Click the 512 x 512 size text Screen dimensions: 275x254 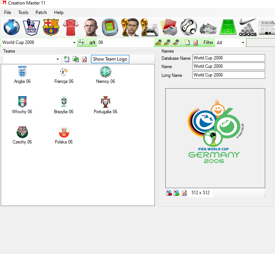tap(200, 193)
